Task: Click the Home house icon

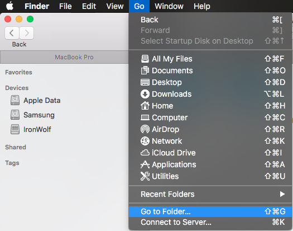Action: point(145,106)
